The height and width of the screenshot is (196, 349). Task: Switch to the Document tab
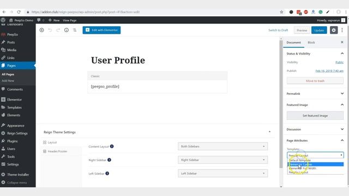coord(293,42)
